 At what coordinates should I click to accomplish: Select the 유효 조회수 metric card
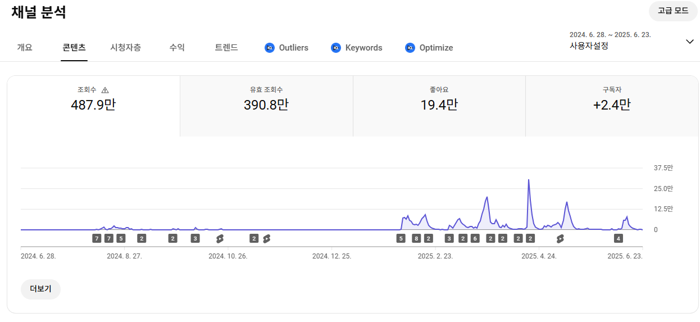266,106
